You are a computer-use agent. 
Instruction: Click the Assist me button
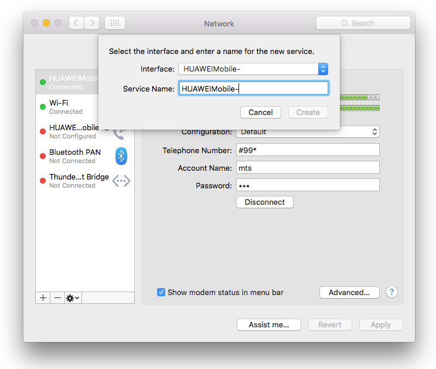pyautogui.click(x=269, y=325)
